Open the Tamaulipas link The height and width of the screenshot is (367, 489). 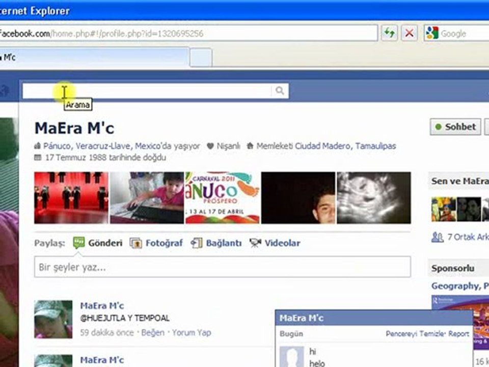(375, 146)
